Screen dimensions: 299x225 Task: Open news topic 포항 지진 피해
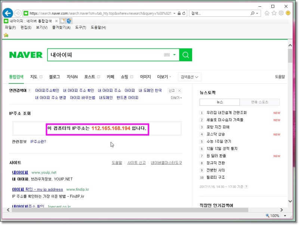218,127
